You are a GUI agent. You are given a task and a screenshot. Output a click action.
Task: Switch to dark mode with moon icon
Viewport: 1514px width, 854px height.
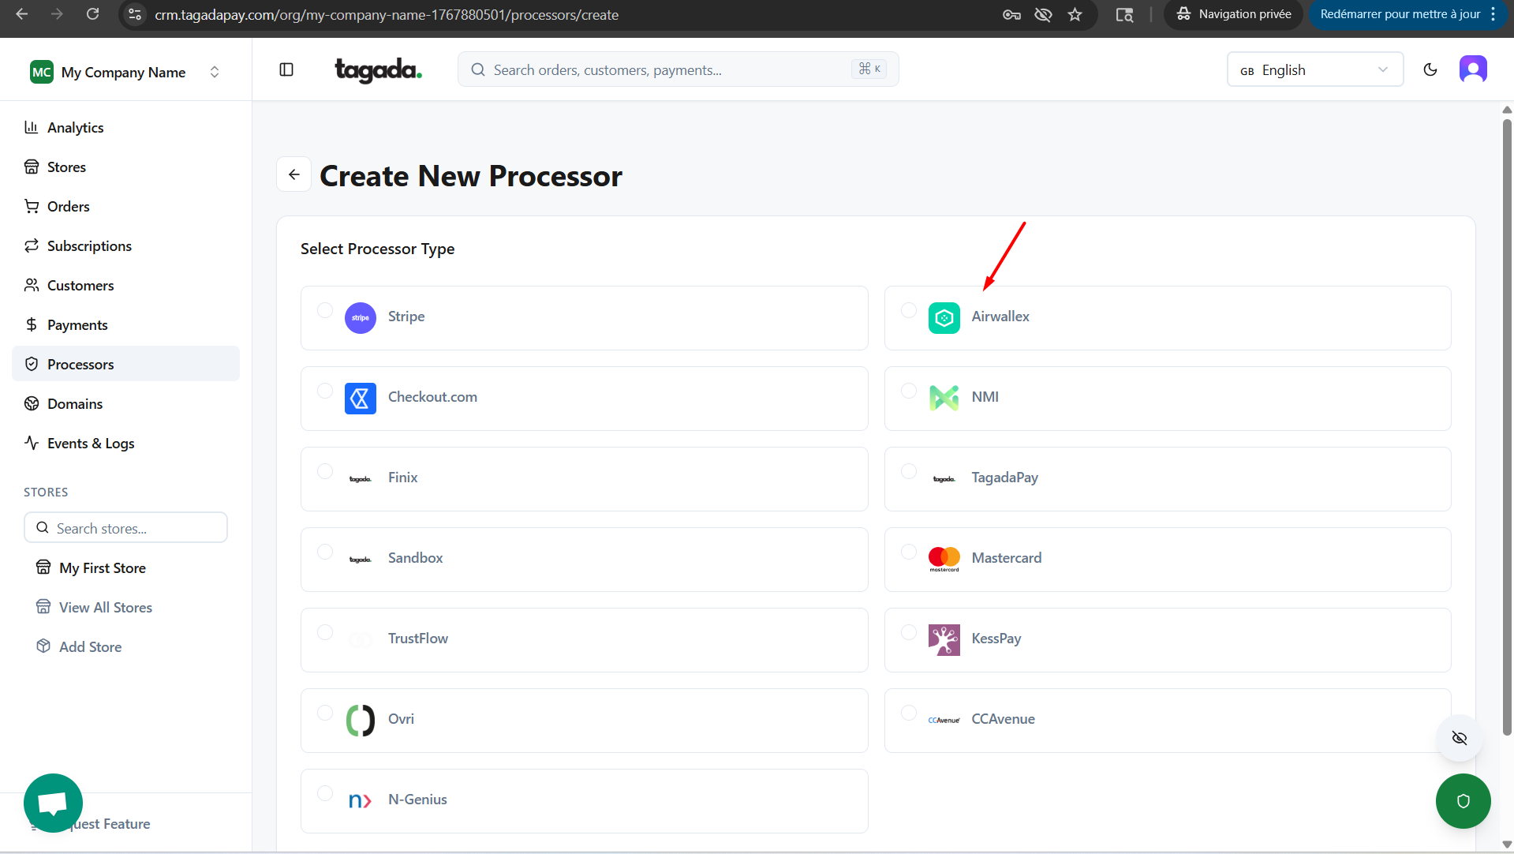[x=1430, y=69]
